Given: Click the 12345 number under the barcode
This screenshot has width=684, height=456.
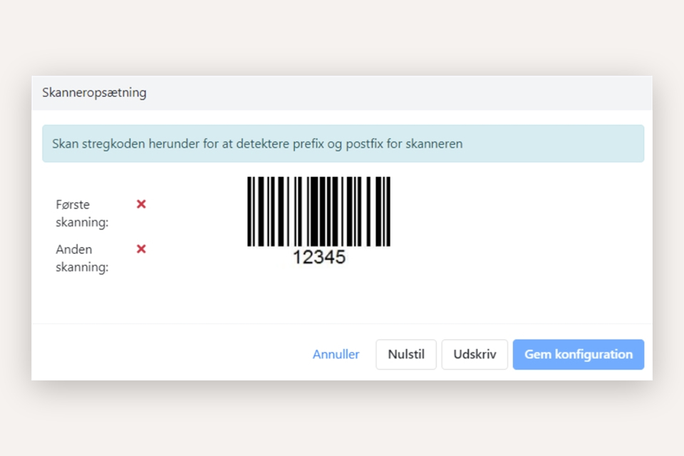Looking at the screenshot, I should pyautogui.click(x=318, y=258).
